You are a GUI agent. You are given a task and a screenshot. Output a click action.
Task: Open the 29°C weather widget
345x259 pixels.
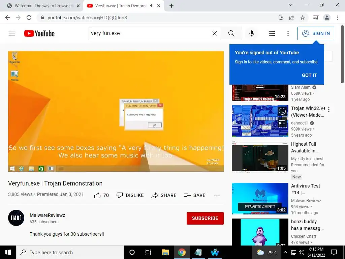coord(267,252)
